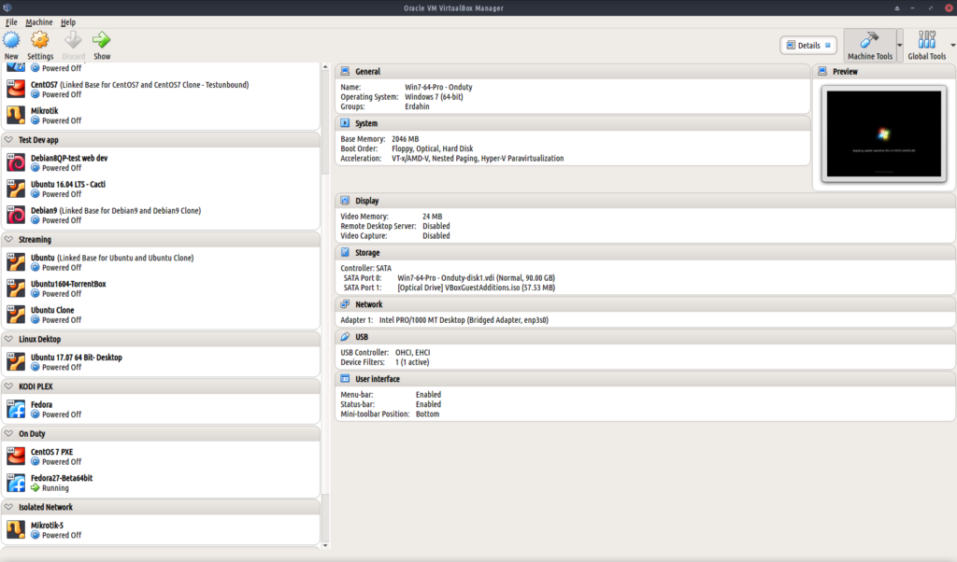This screenshot has width=957, height=562.
Task: Click the System section chip icon
Action: coord(346,123)
